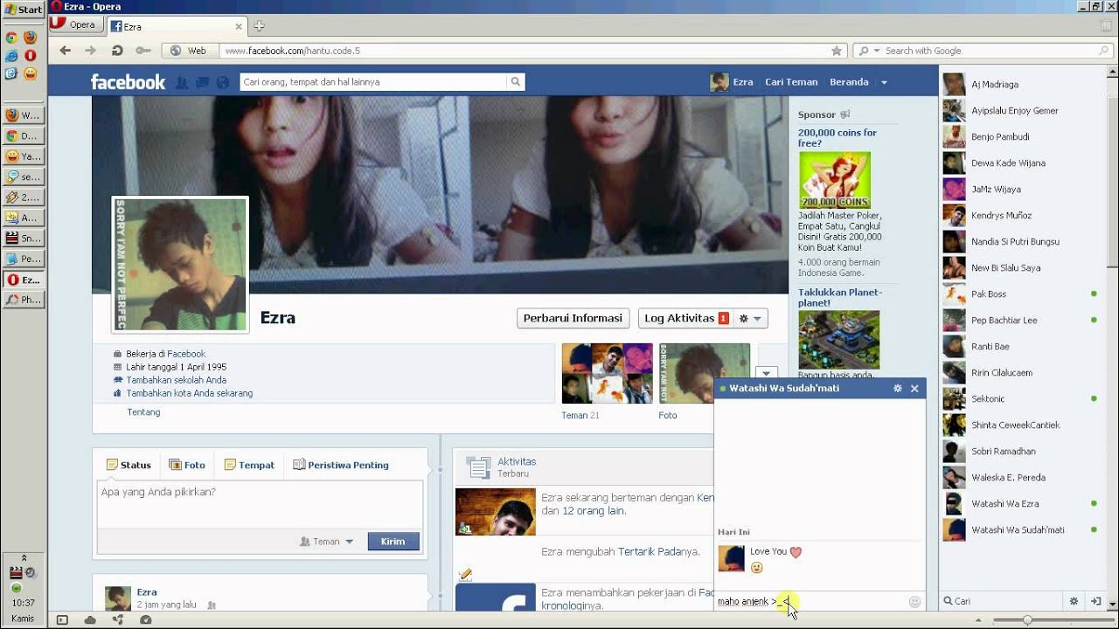The height and width of the screenshot is (629, 1119).
Task: Open chat with Aj Madriaga
Action: [x=1020, y=85]
